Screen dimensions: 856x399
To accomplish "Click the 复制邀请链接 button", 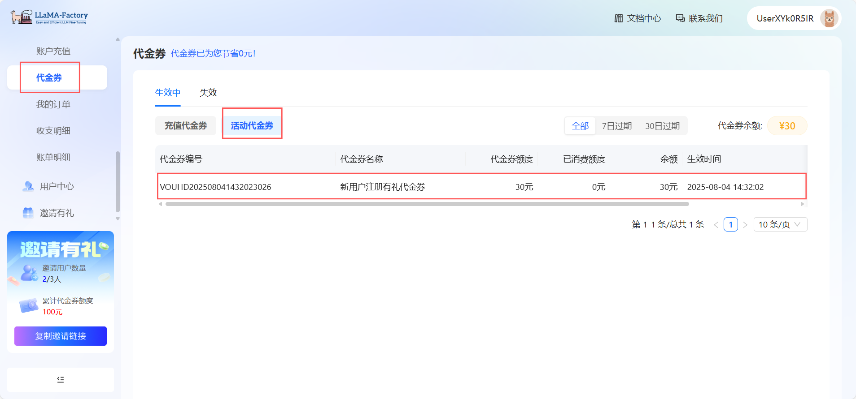I will (61, 336).
